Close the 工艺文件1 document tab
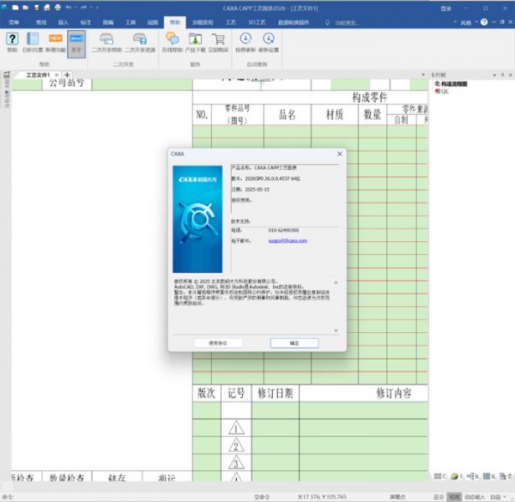The image size is (515, 502). (57, 75)
